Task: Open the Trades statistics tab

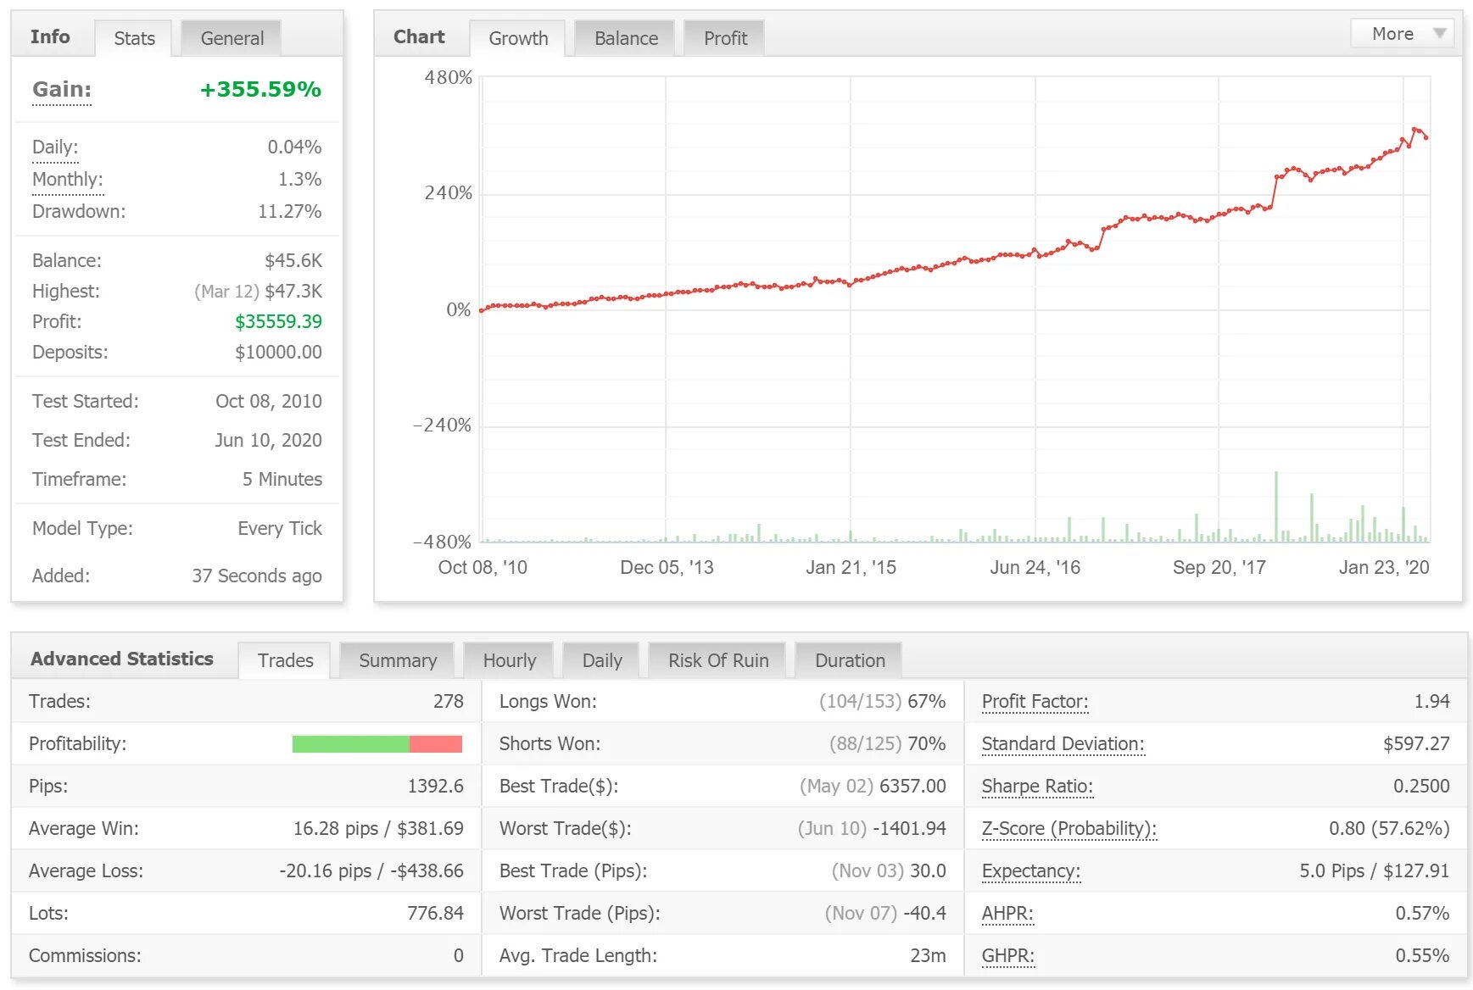Action: click(285, 660)
